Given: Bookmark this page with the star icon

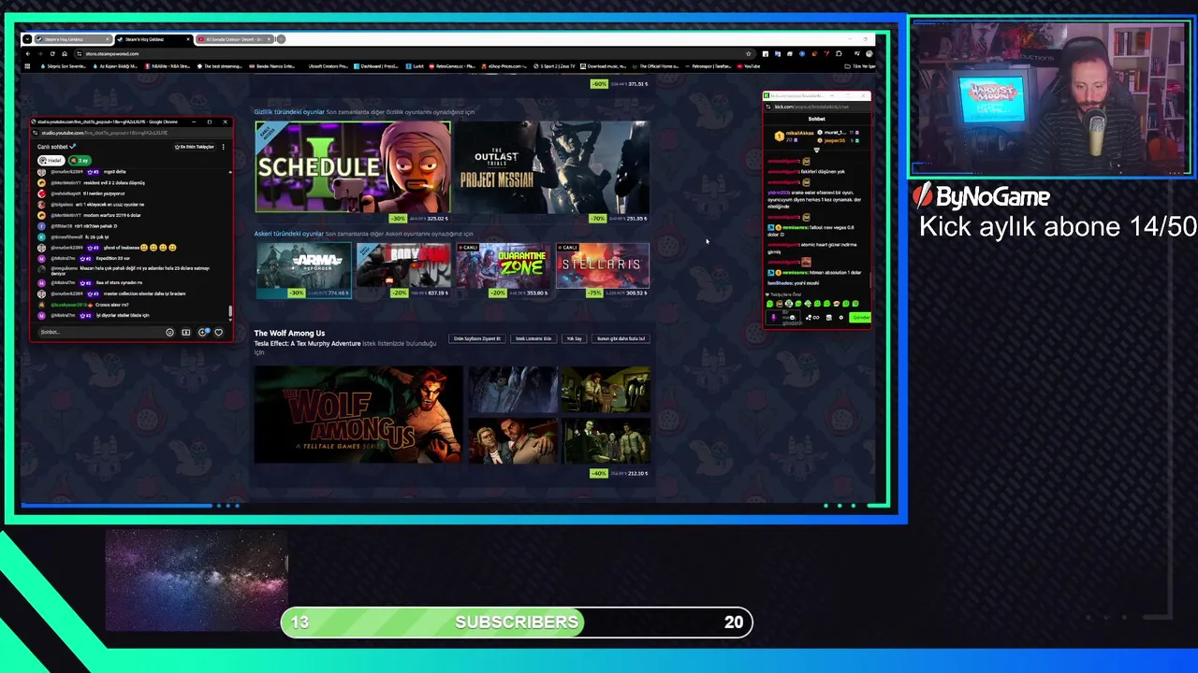Looking at the screenshot, I should click(x=749, y=53).
